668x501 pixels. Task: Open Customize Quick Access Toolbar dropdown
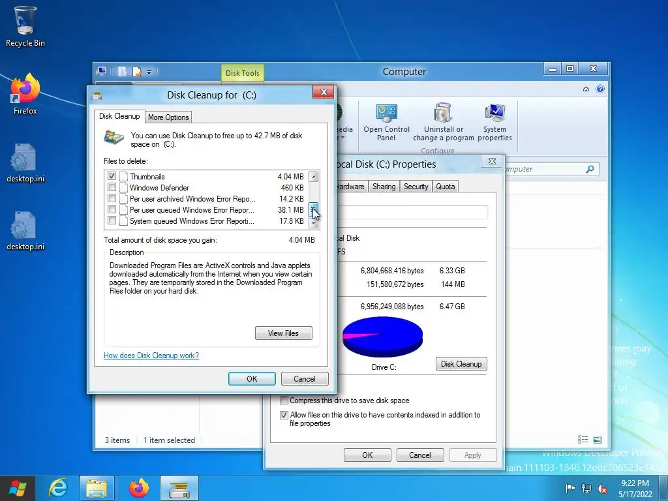(x=149, y=72)
